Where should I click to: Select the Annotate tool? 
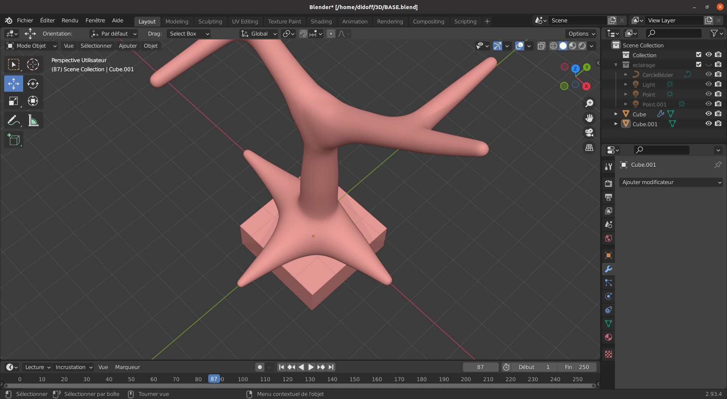coord(14,121)
